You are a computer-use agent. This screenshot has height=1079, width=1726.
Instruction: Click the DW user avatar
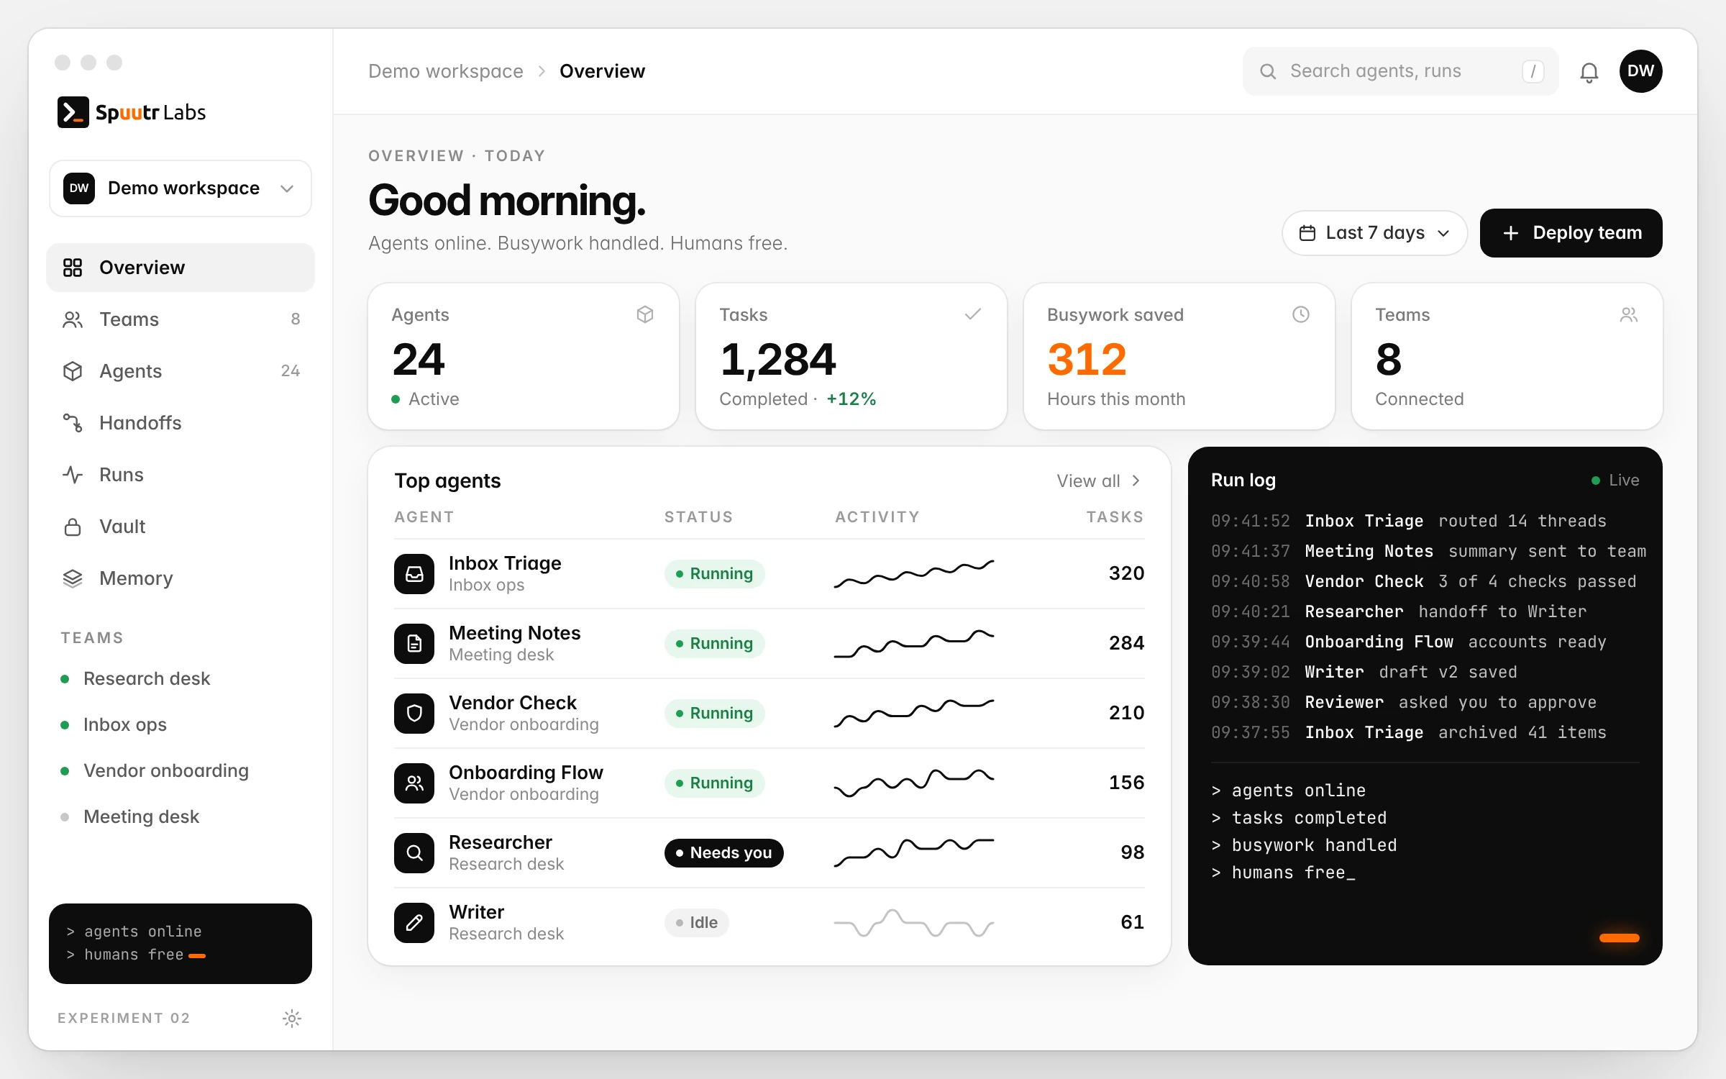point(1640,71)
